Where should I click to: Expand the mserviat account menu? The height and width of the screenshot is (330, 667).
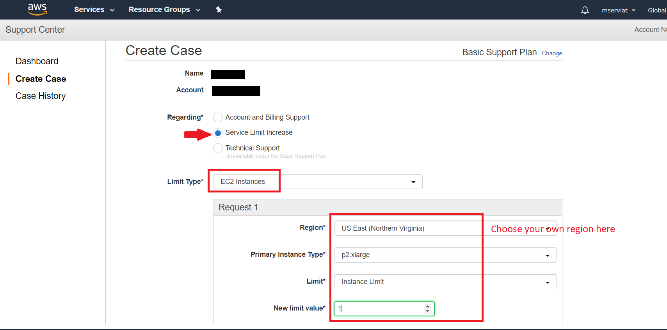point(618,11)
